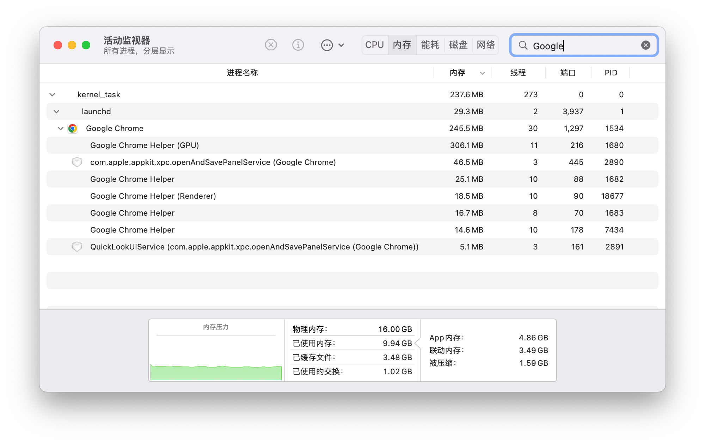Select the Google Chrome process row
The height and width of the screenshot is (444, 705).
click(352, 128)
